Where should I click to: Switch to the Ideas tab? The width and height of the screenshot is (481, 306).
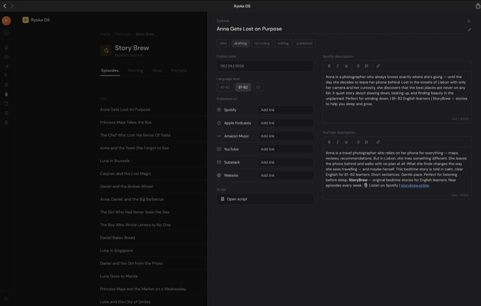point(157,71)
